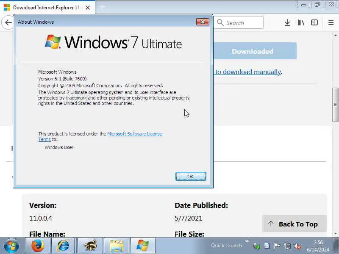The height and width of the screenshot is (254, 339).
Task: Click the date value 5/7/2021
Action: [x=188, y=218]
